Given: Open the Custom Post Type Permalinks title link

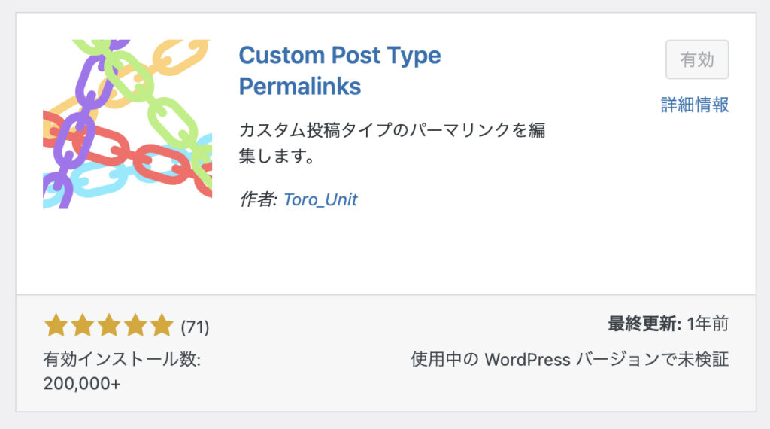Looking at the screenshot, I should point(340,70).
